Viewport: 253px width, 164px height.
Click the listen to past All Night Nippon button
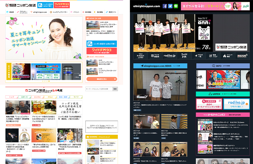[209, 104]
